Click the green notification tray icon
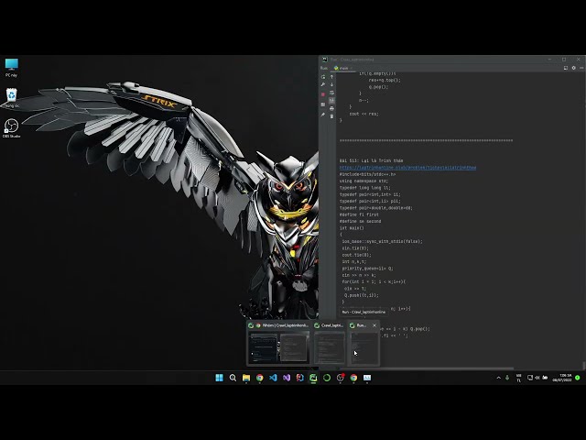586x440 pixels. point(578,378)
